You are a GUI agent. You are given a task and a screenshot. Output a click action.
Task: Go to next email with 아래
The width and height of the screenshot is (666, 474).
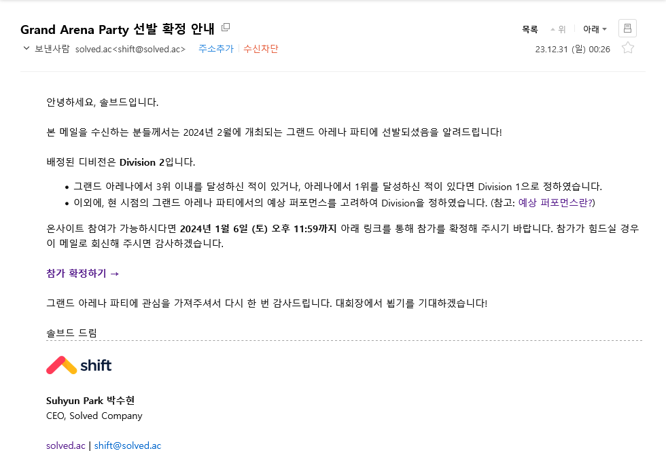[x=595, y=29]
